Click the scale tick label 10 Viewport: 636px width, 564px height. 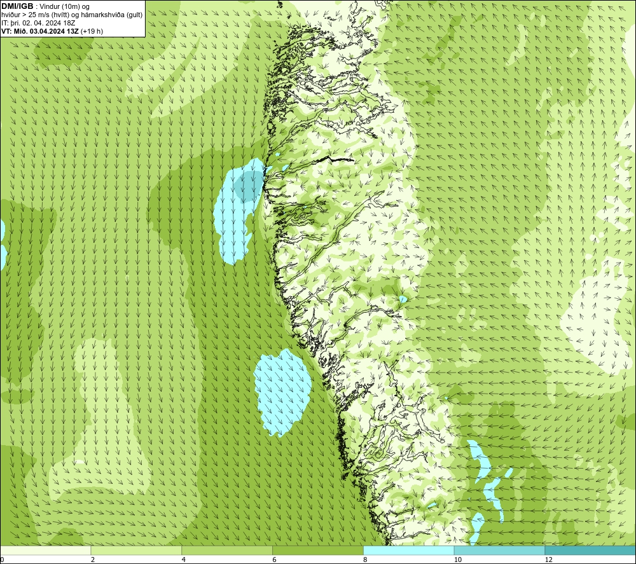tap(458, 560)
